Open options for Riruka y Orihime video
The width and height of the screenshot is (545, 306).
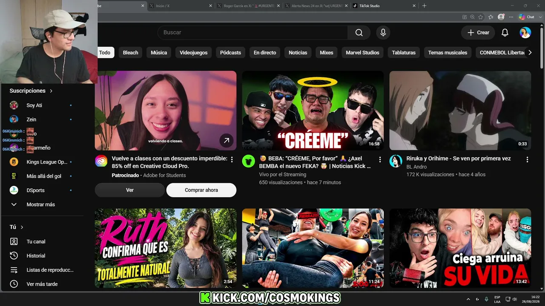(527, 159)
